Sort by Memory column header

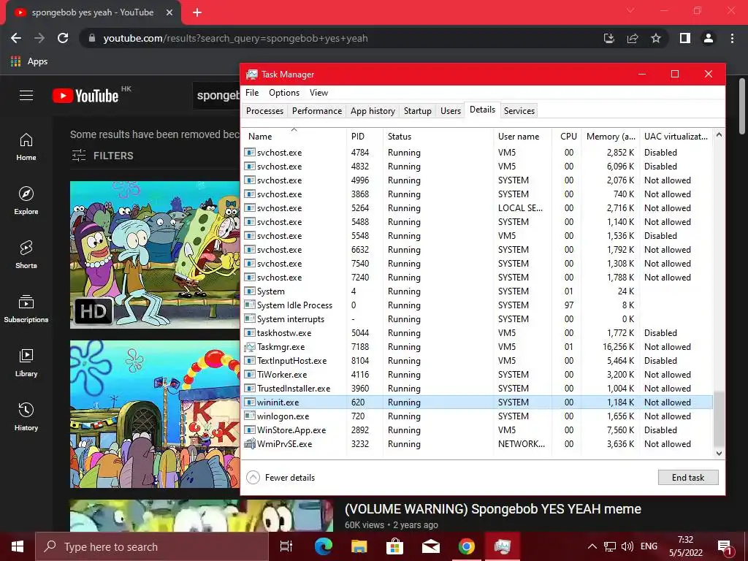coord(611,137)
